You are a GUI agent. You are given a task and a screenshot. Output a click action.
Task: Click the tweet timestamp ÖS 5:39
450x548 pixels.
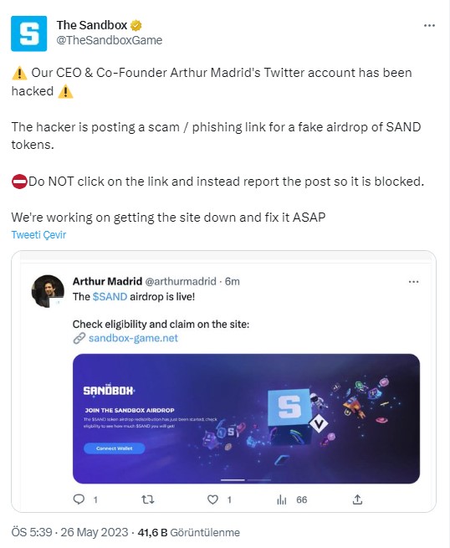tap(32, 532)
